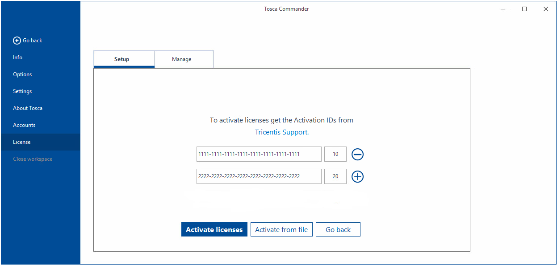Switch to the Manage tab
This screenshot has width=557, height=265.
click(x=182, y=59)
